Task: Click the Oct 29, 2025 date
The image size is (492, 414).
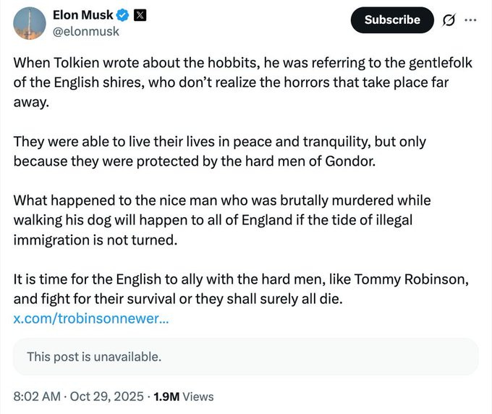Action: click(x=106, y=397)
